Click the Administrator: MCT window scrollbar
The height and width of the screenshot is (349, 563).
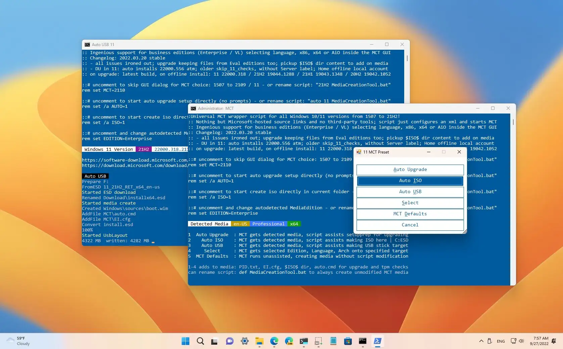[513, 122]
